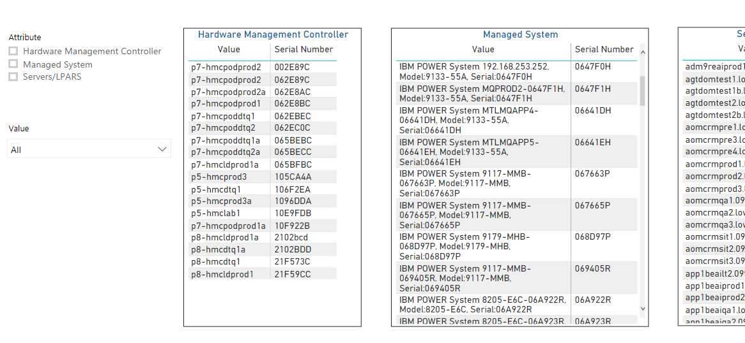Select IBM POWER System 9179-MHB-068D97P row
745x343 pixels.
[x=517, y=246]
